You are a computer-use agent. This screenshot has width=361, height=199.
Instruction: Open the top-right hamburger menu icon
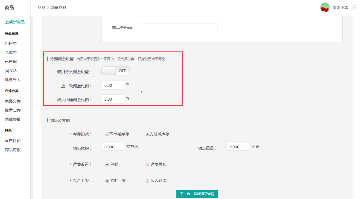(x=354, y=7)
